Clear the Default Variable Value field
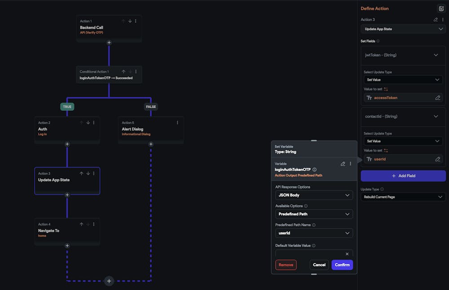The image size is (449, 290). pos(347,254)
